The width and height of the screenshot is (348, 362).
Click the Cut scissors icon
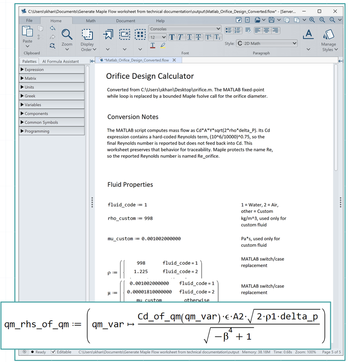coord(40,37)
